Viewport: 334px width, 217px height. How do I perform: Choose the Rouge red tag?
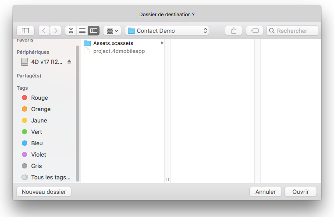coord(39,98)
